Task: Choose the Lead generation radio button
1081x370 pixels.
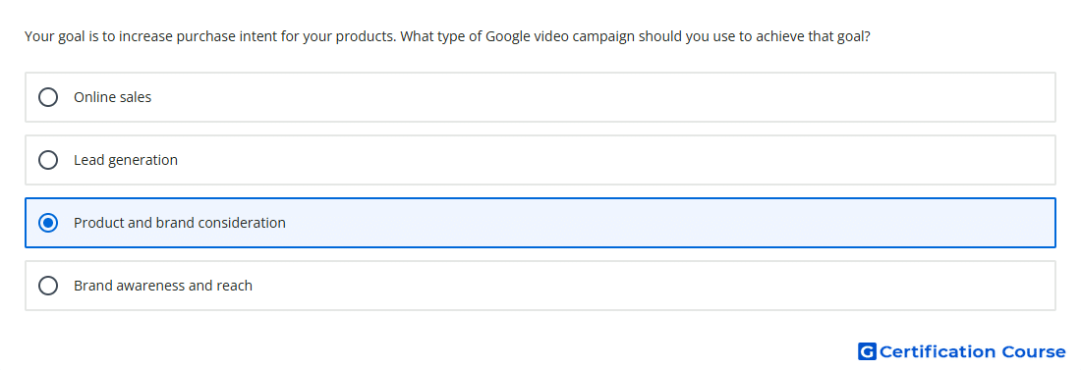Action: tap(48, 160)
